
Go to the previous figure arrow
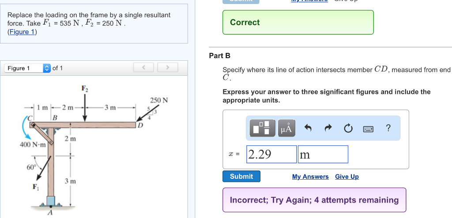tap(144, 68)
